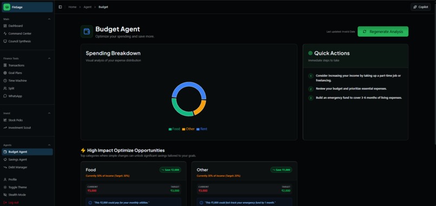This screenshot has width=436, height=206.
Task: Toggle the sidebar panel icon
Action: (61, 7)
